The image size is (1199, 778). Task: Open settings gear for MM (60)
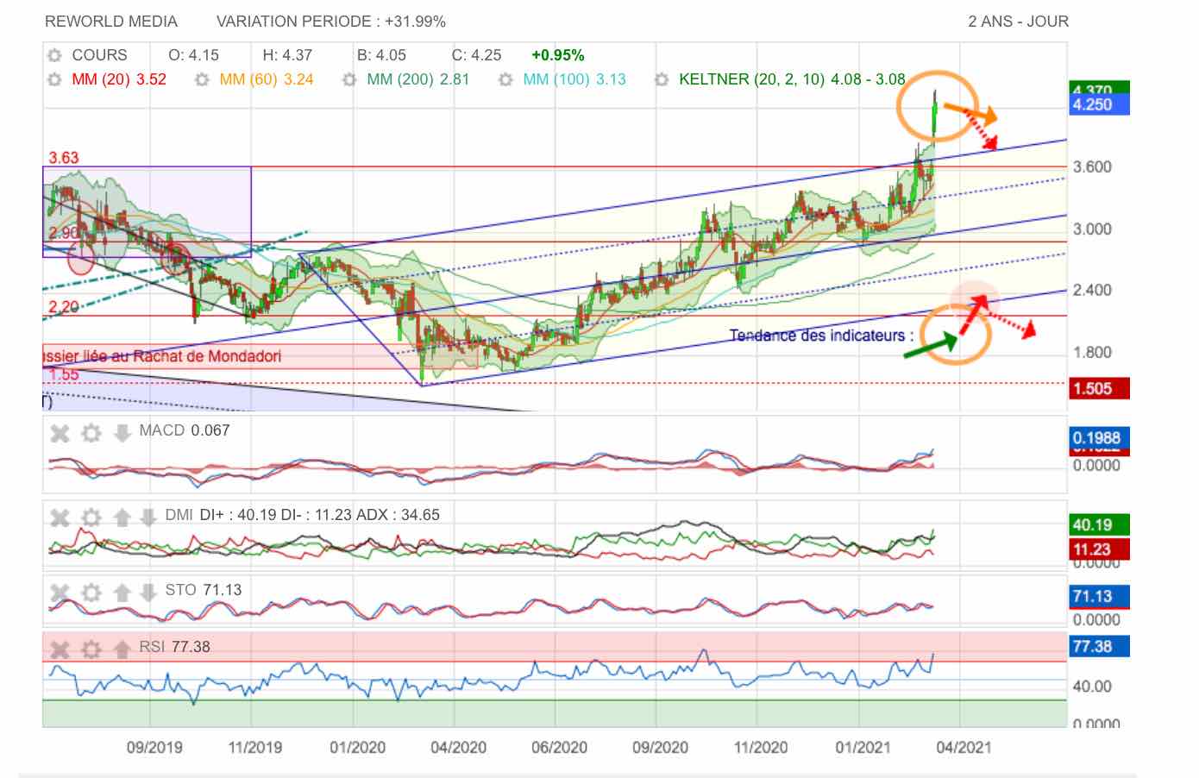click(202, 79)
